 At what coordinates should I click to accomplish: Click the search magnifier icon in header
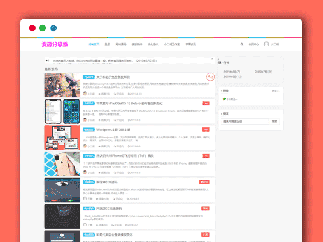241,44
